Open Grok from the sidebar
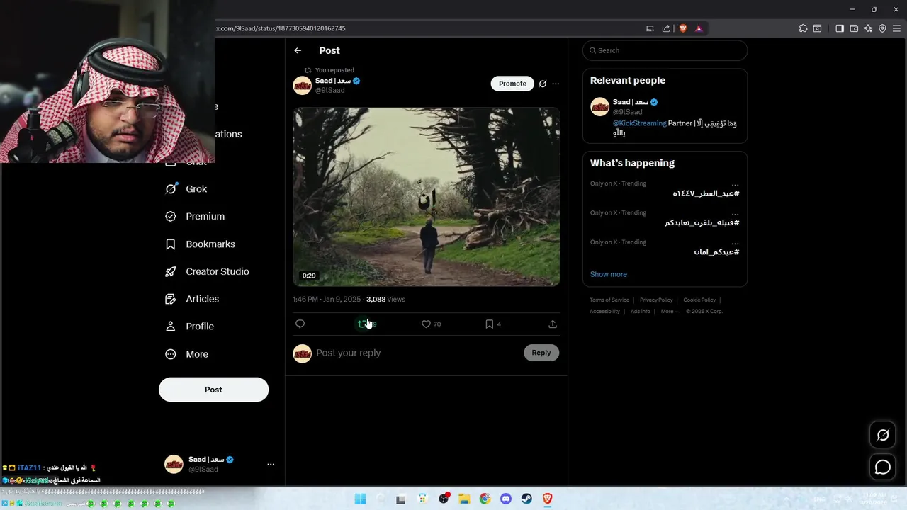 pos(186,188)
